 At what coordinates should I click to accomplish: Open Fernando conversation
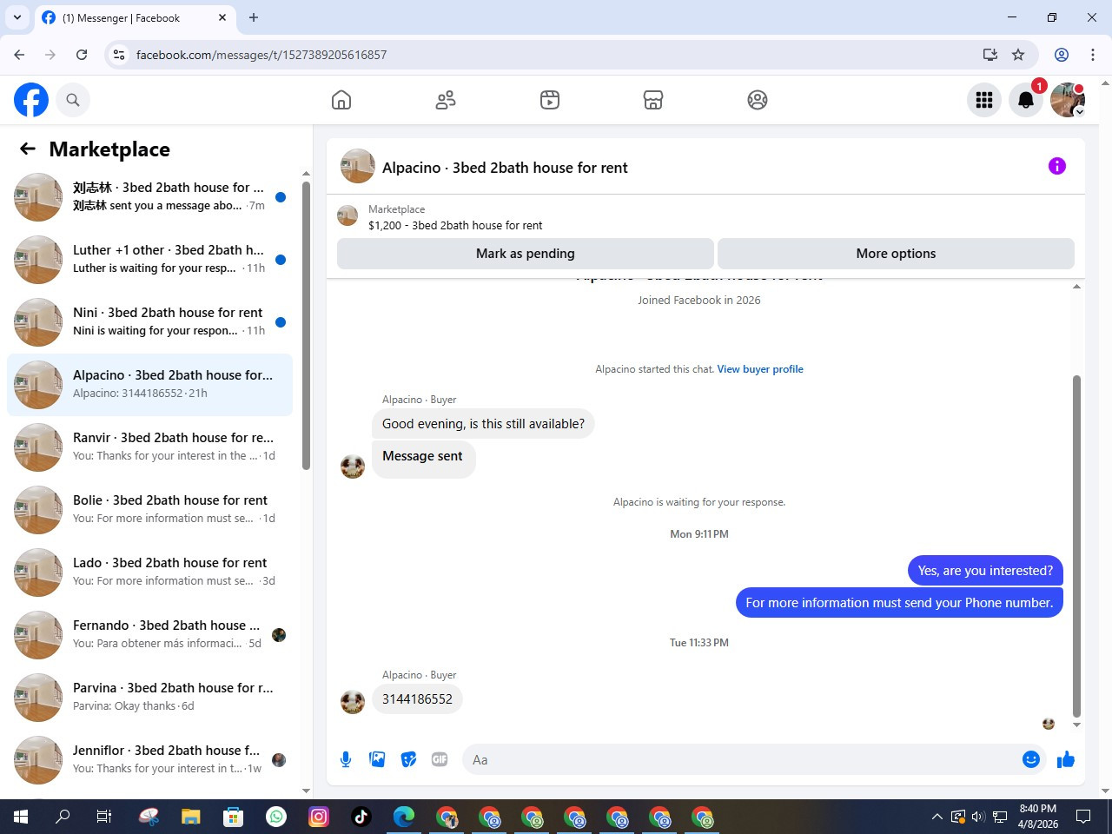tap(149, 635)
